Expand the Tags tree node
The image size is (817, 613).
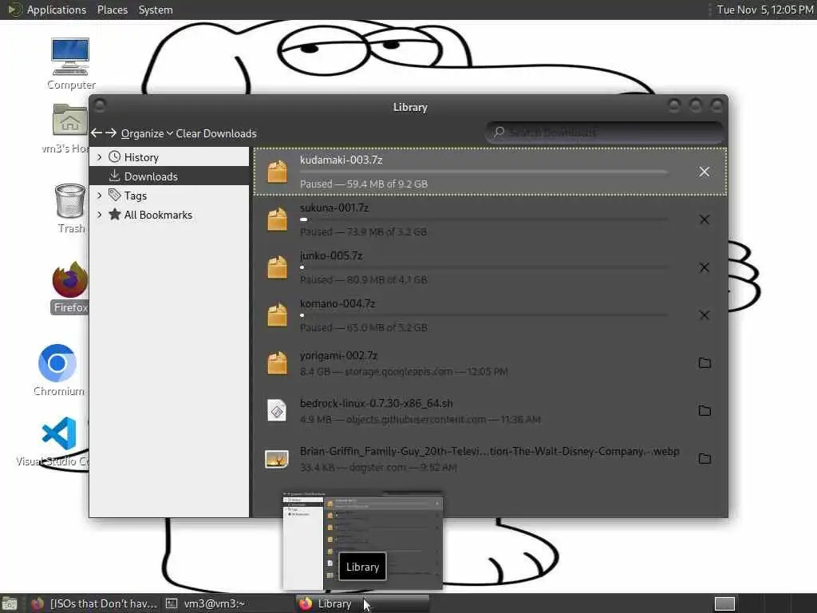100,196
